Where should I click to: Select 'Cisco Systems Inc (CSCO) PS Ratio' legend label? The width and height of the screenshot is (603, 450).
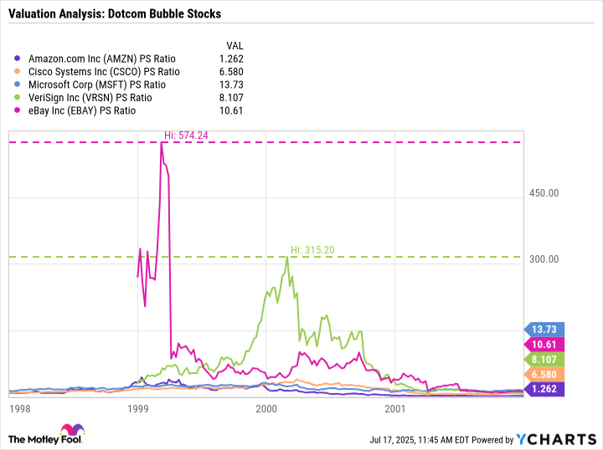point(104,72)
